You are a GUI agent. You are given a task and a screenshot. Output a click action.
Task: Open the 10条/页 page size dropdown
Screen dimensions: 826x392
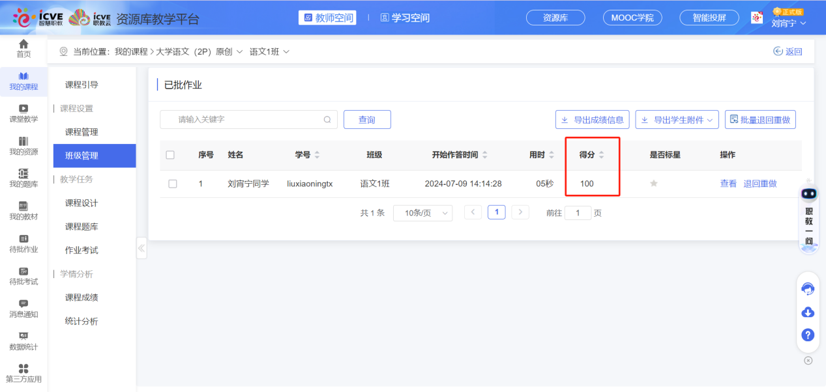coord(422,213)
